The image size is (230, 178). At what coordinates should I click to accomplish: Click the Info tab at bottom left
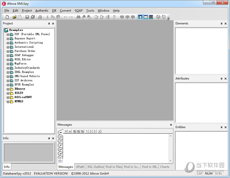coord(7,167)
